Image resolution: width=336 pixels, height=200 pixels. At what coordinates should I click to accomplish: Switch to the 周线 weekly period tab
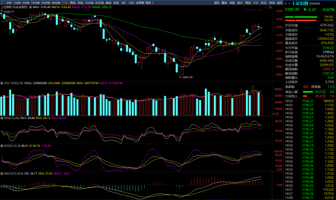[73, 3]
